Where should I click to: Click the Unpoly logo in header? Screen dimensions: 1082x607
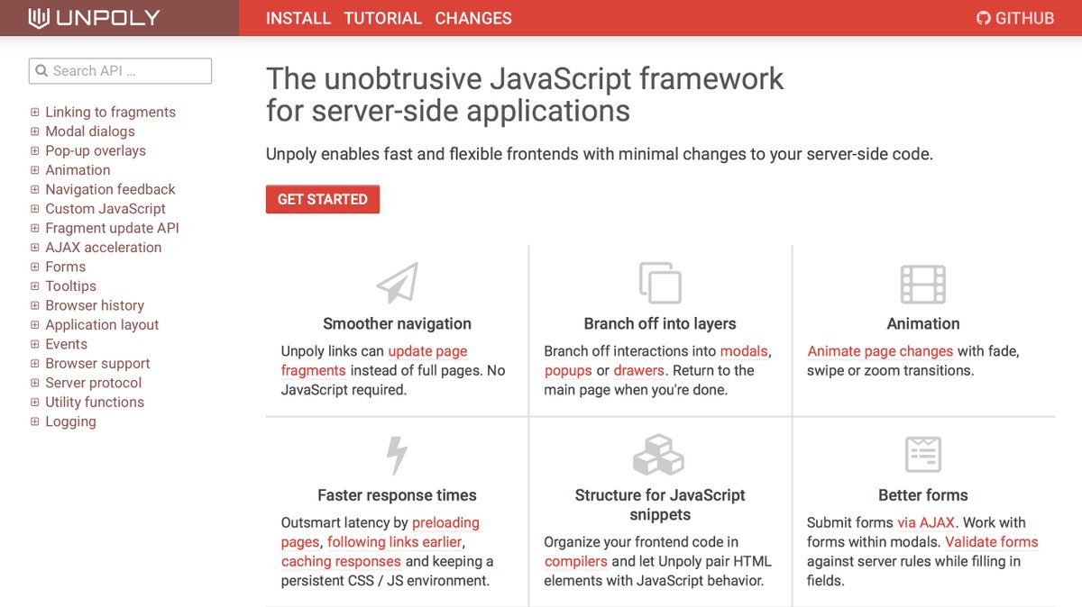(x=94, y=18)
